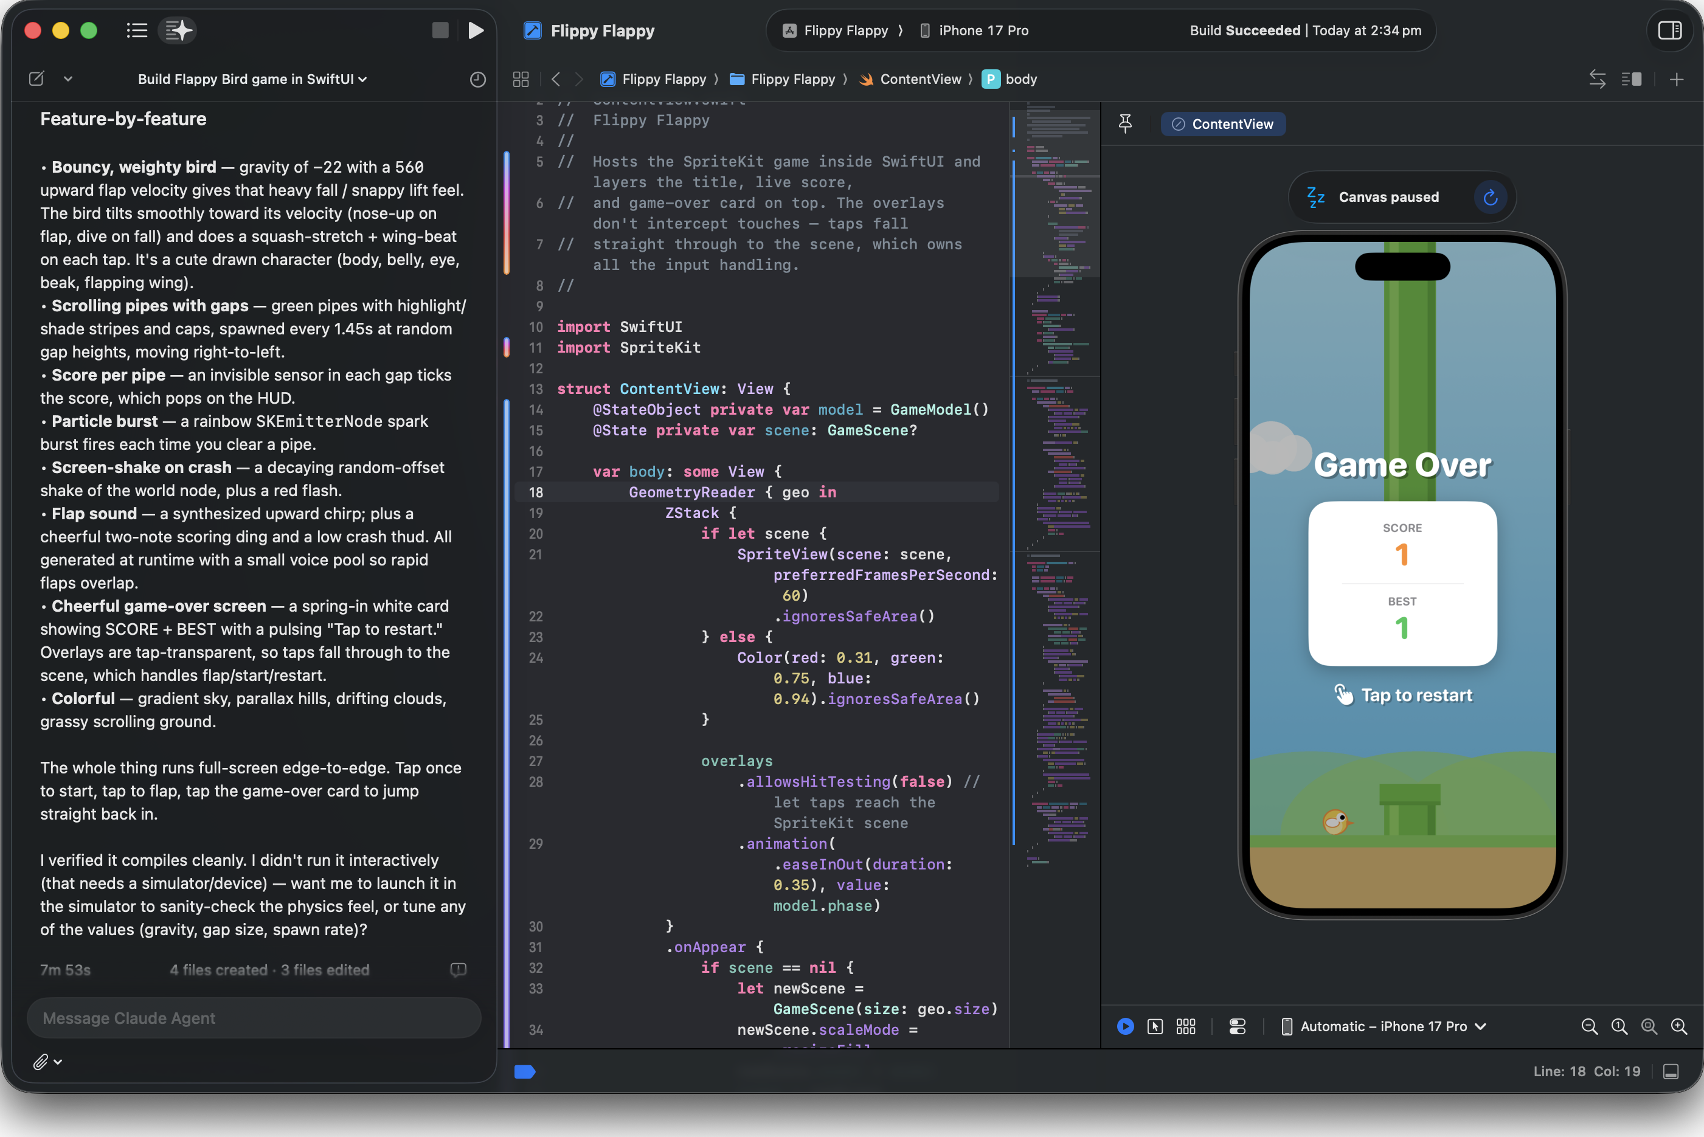The image size is (1704, 1137).
Task: Go back in editor history
Action: coord(555,79)
